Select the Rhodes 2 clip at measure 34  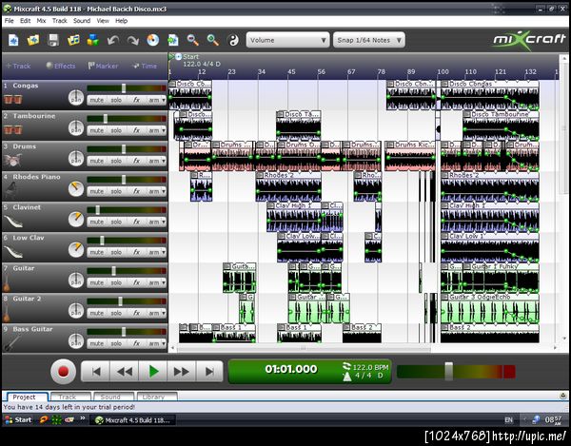point(288,186)
